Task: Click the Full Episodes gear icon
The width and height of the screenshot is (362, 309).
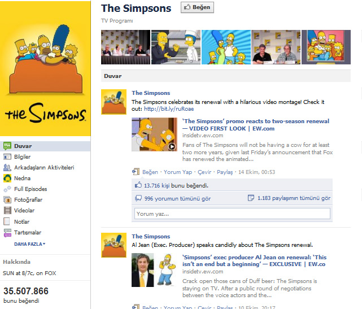Action: [x=7, y=189]
